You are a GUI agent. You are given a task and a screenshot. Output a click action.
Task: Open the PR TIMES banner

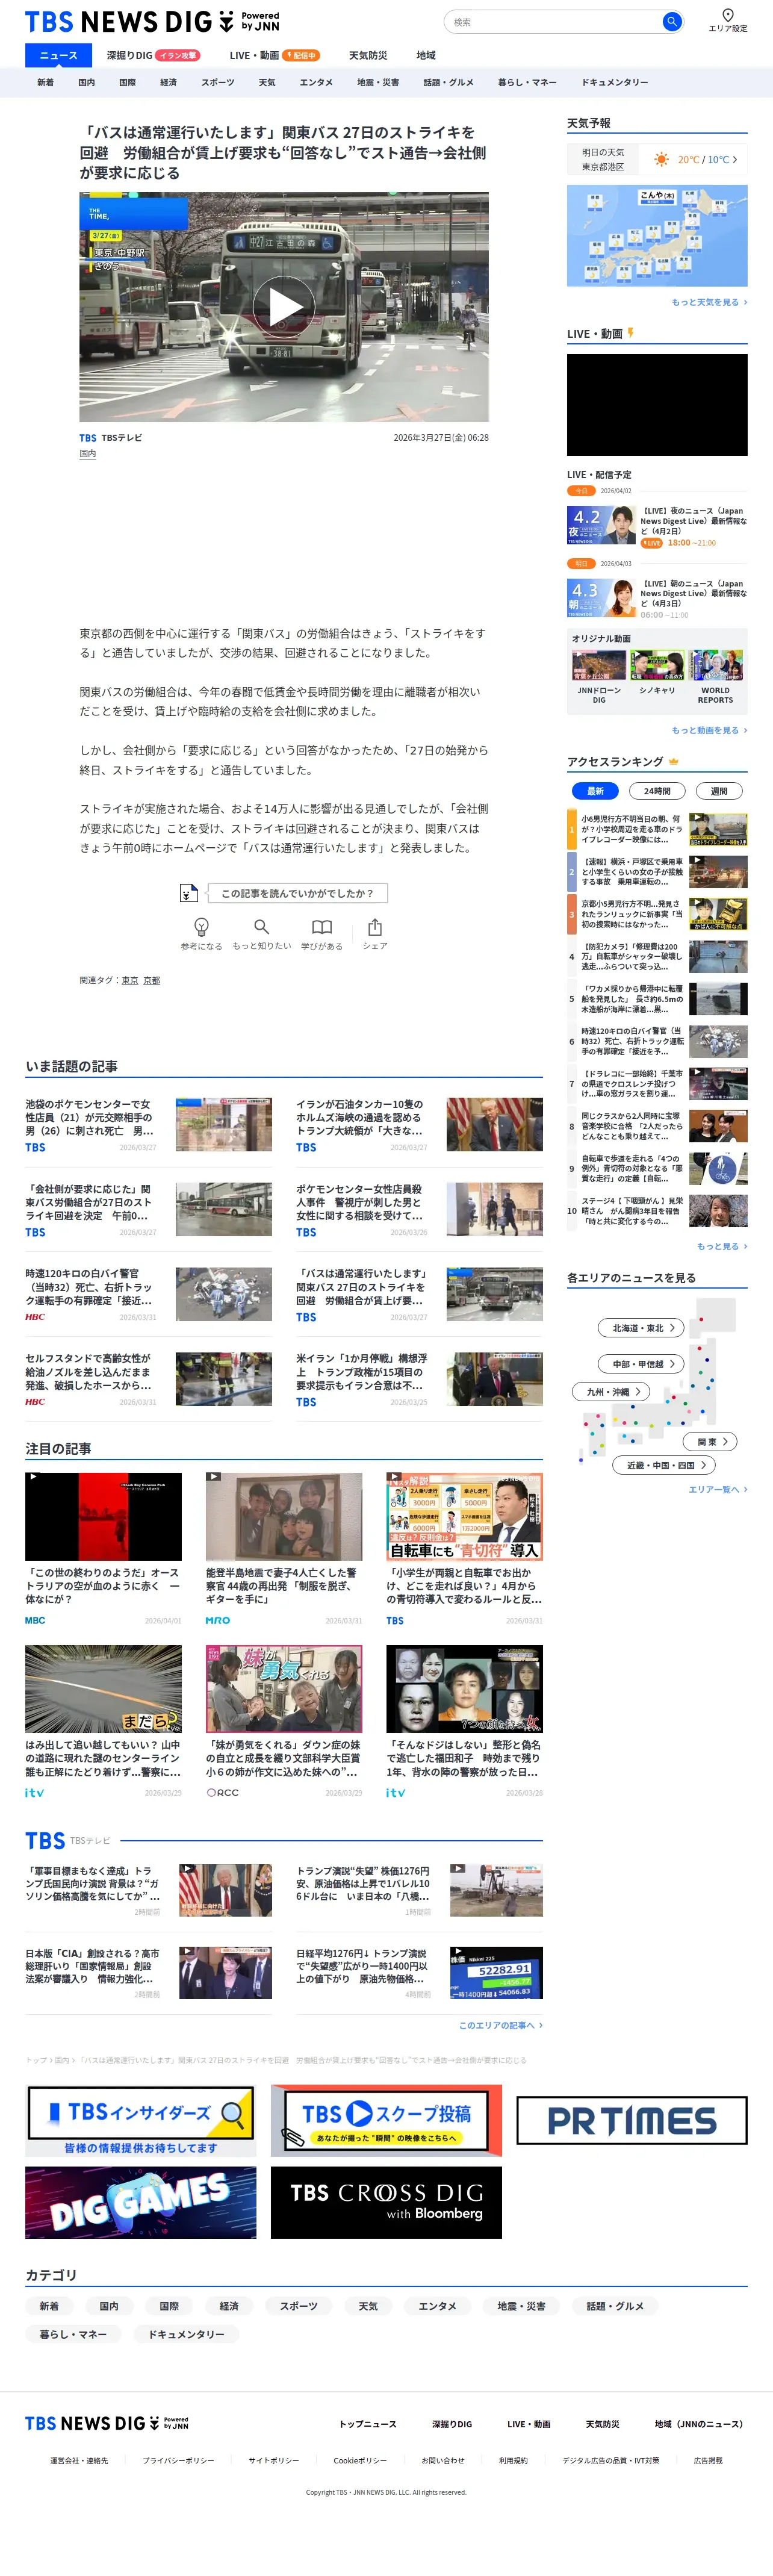[x=632, y=2120]
